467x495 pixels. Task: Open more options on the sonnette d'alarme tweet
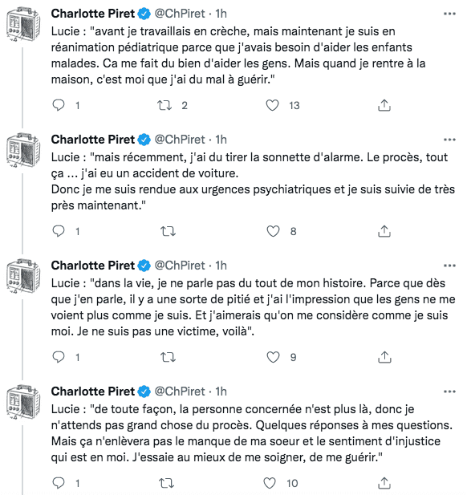449,140
